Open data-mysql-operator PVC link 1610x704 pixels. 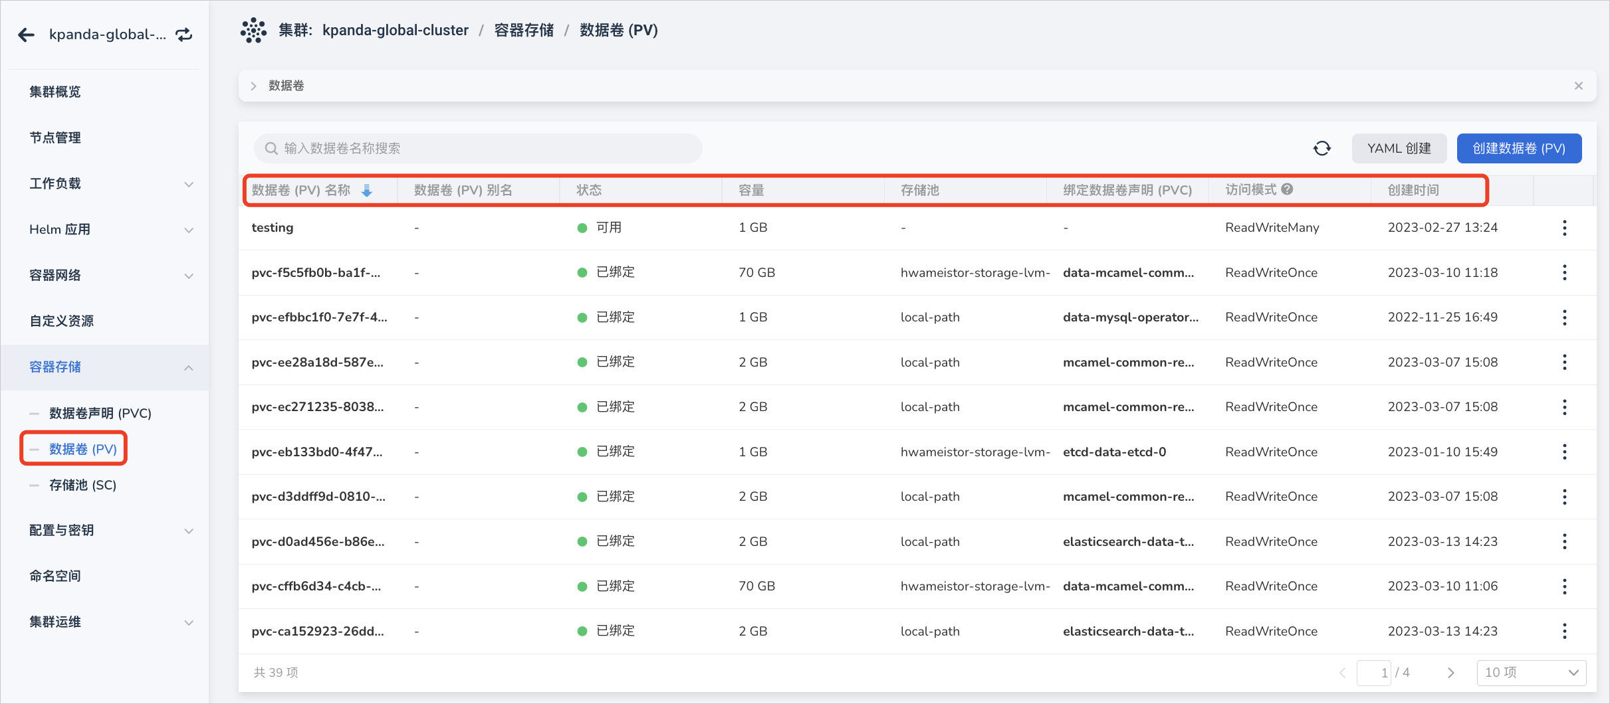pyautogui.click(x=1131, y=317)
